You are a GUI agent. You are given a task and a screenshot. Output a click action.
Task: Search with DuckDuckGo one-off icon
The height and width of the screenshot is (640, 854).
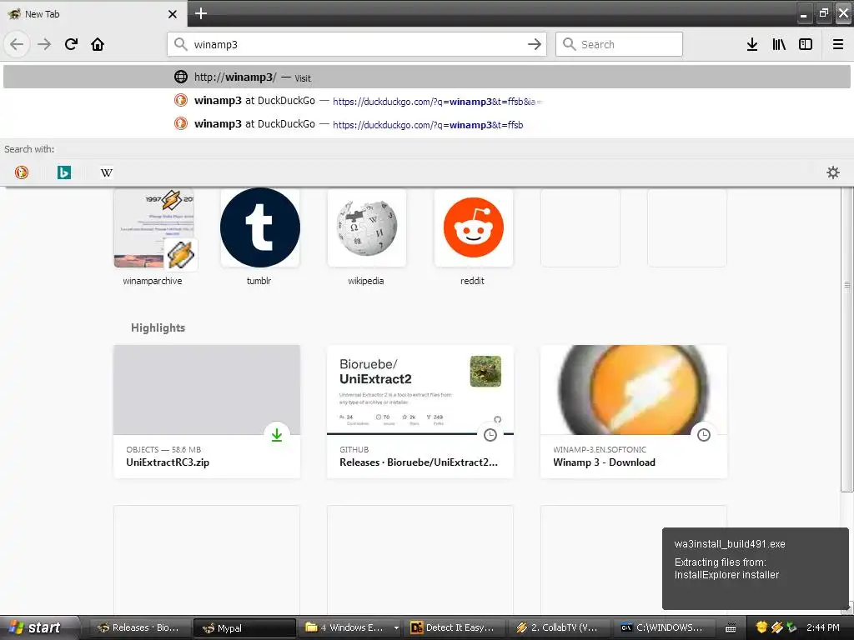coord(21,172)
